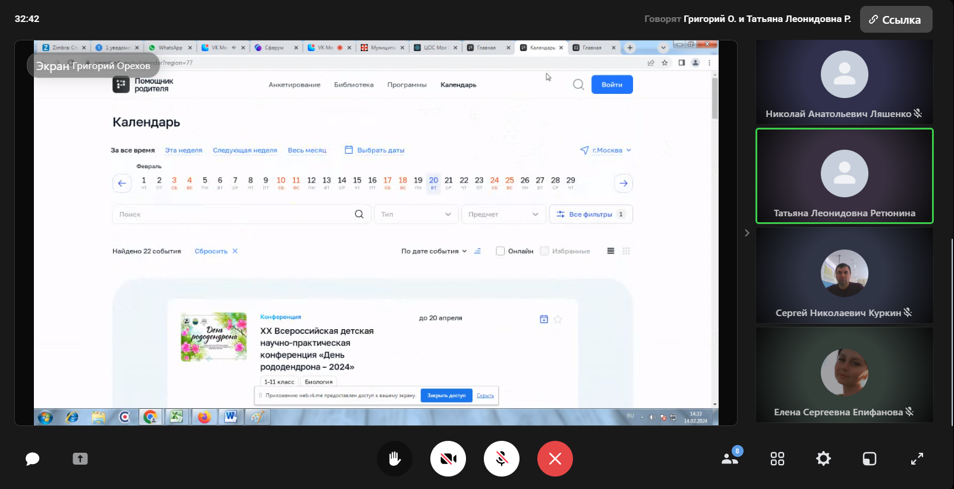Enable the Онлайн checkbox
The width and height of the screenshot is (954, 489).
[x=500, y=251]
